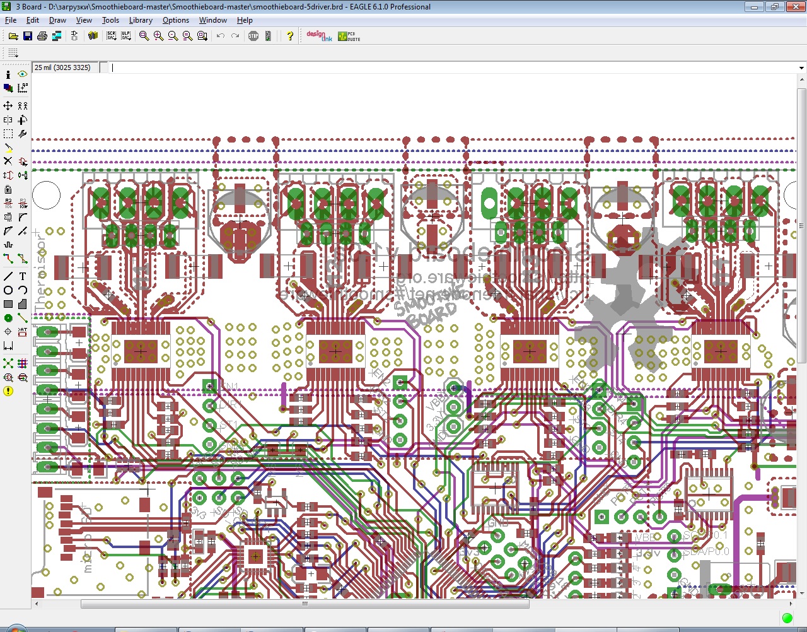Open the Print dialog icon
The width and height of the screenshot is (807, 632).
point(42,36)
